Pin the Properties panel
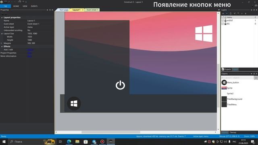The image size is (258, 145). [50, 10]
